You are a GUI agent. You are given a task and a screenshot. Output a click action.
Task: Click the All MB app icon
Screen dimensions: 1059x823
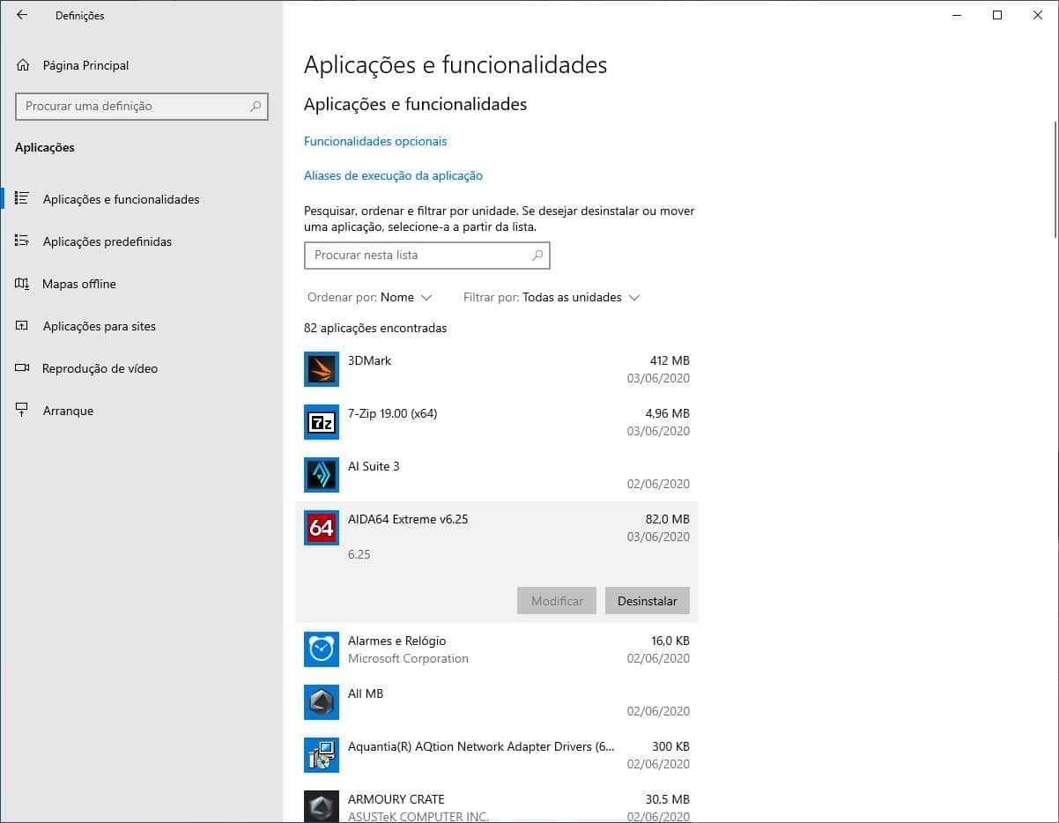point(322,702)
